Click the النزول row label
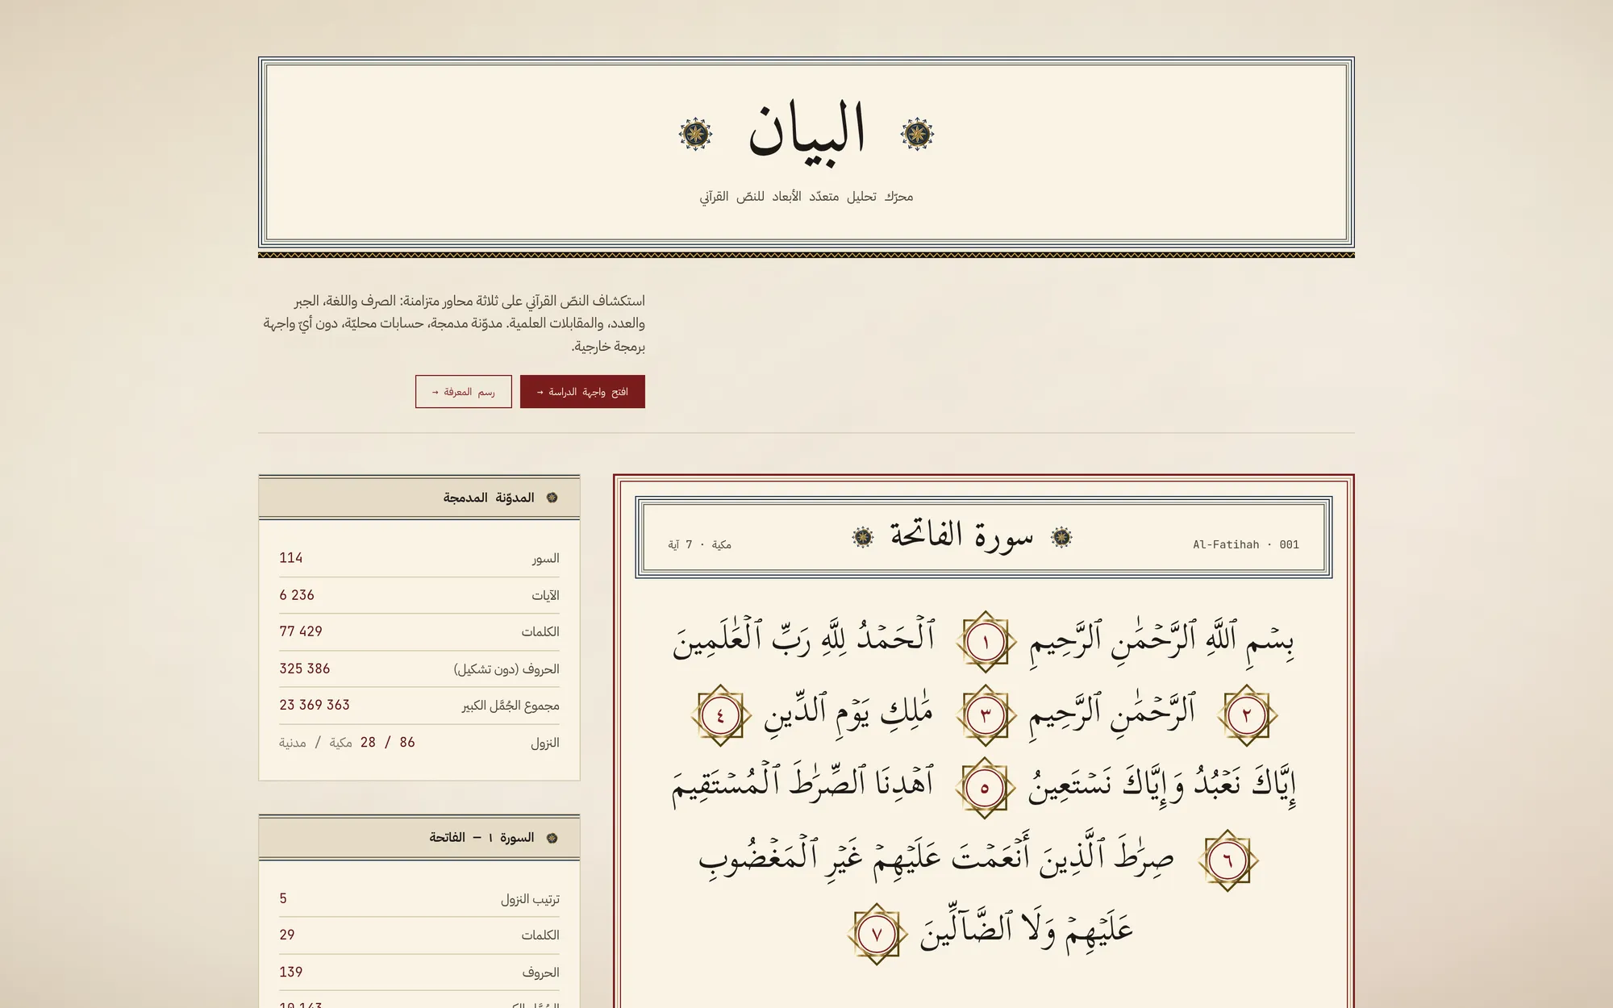Screen dimensions: 1613x1008 [x=545, y=743]
